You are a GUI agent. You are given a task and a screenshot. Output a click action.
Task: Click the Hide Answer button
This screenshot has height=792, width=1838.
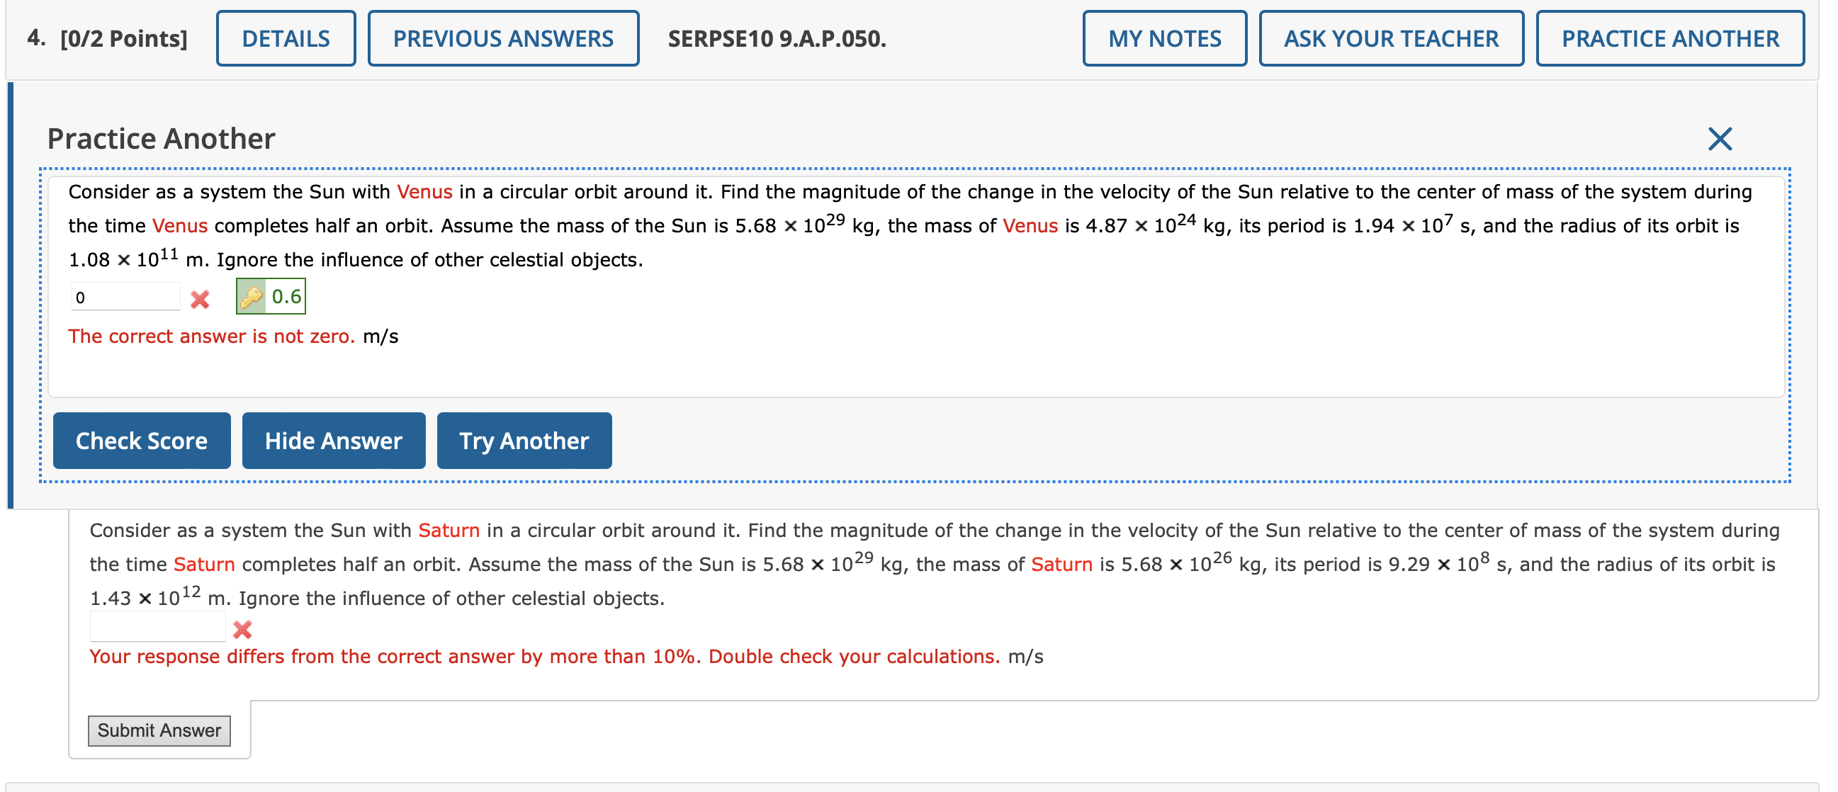(x=333, y=440)
